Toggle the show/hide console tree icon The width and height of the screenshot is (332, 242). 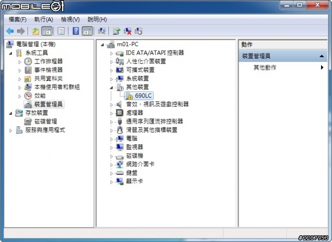point(47,31)
